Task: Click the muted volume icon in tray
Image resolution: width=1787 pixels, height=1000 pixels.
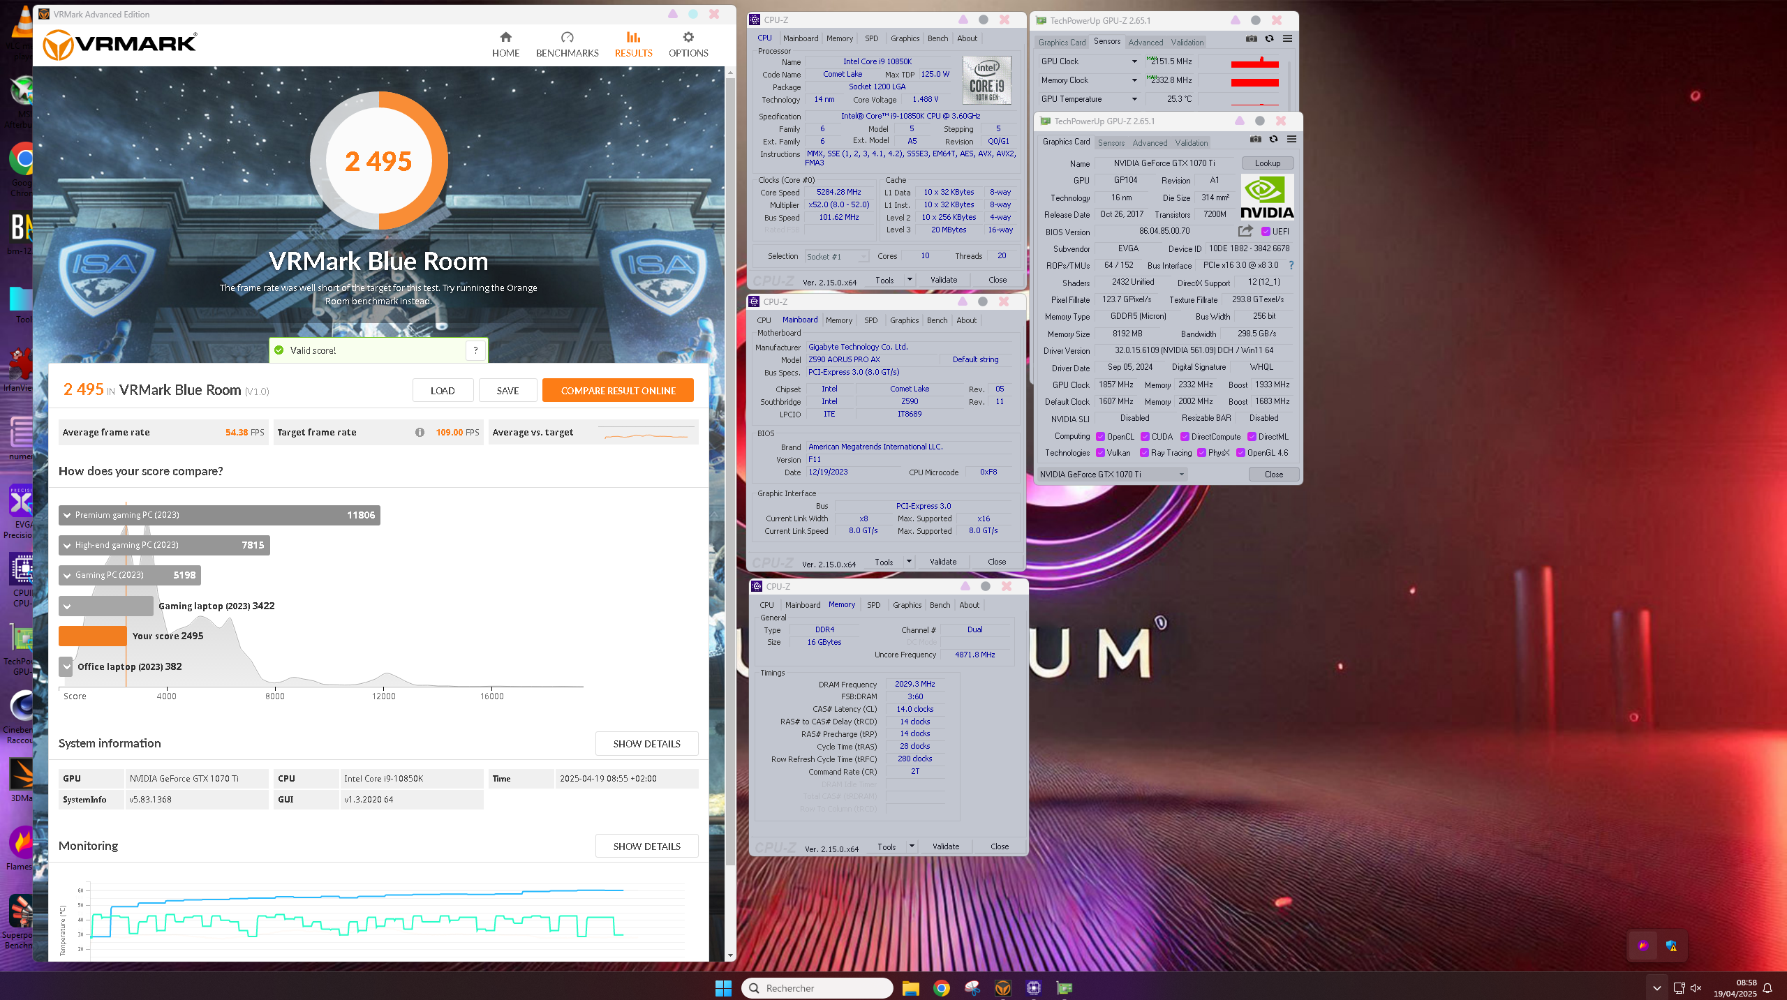Action: pyautogui.click(x=1696, y=987)
